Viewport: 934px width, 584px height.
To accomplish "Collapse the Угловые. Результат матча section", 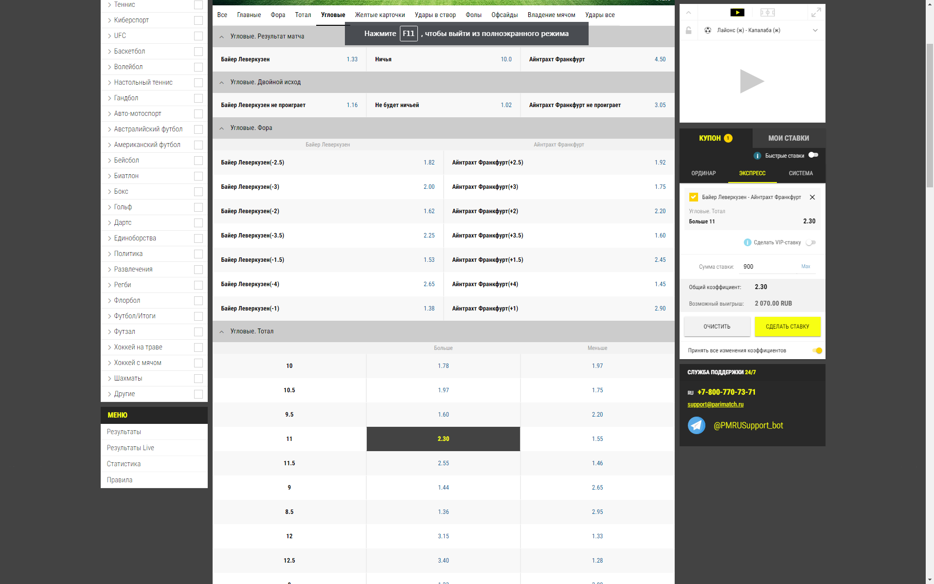I will click(x=222, y=36).
